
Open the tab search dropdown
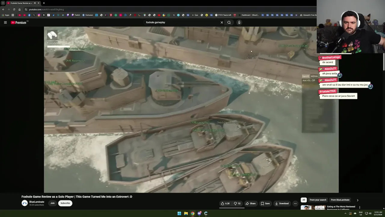3,3
